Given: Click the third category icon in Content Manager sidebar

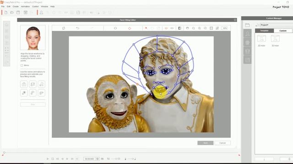Looking at the screenshot, I should click(x=247, y=51).
